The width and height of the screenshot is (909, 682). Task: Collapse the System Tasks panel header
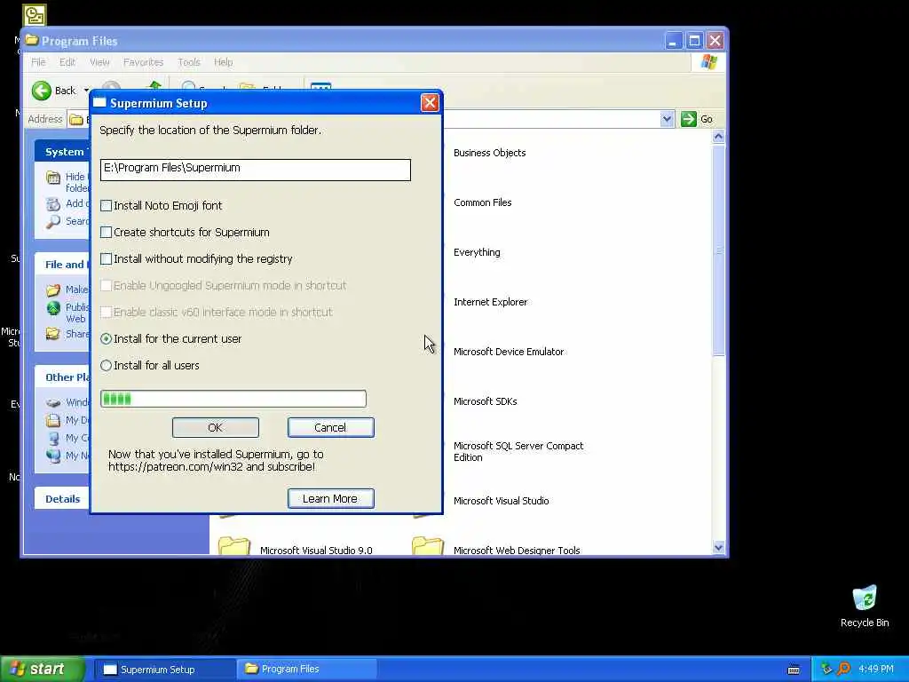pos(62,151)
